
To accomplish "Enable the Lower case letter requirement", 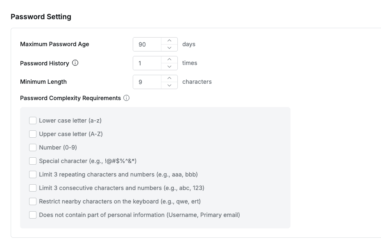I will click(x=33, y=121).
